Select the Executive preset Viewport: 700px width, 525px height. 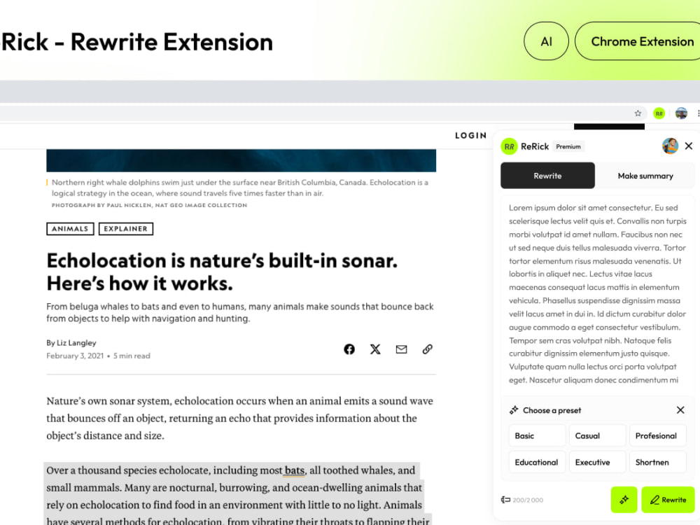pyautogui.click(x=597, y=462)
